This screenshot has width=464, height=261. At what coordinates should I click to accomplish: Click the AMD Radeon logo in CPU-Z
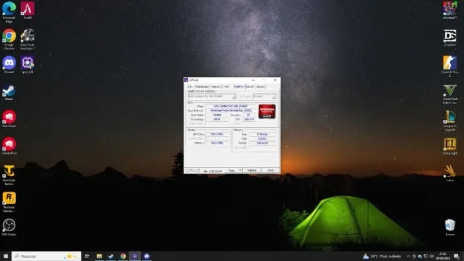pos(267,111)
